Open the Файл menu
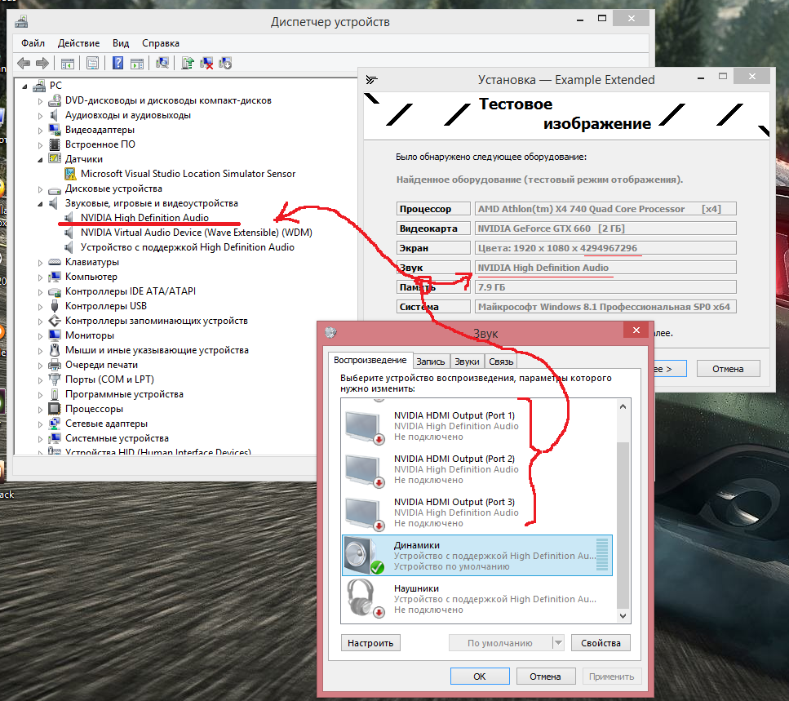This screenshot has width=789, height=701. [x=33, y=43]
